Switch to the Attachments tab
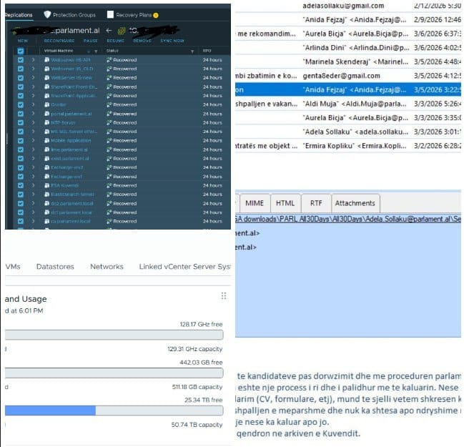This screenshot has width=464, height=447. pos(355,203)
